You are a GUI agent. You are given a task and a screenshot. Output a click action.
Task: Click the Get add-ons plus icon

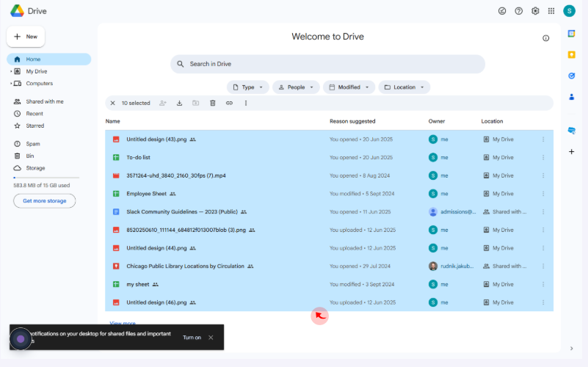[x=572, y=152]
